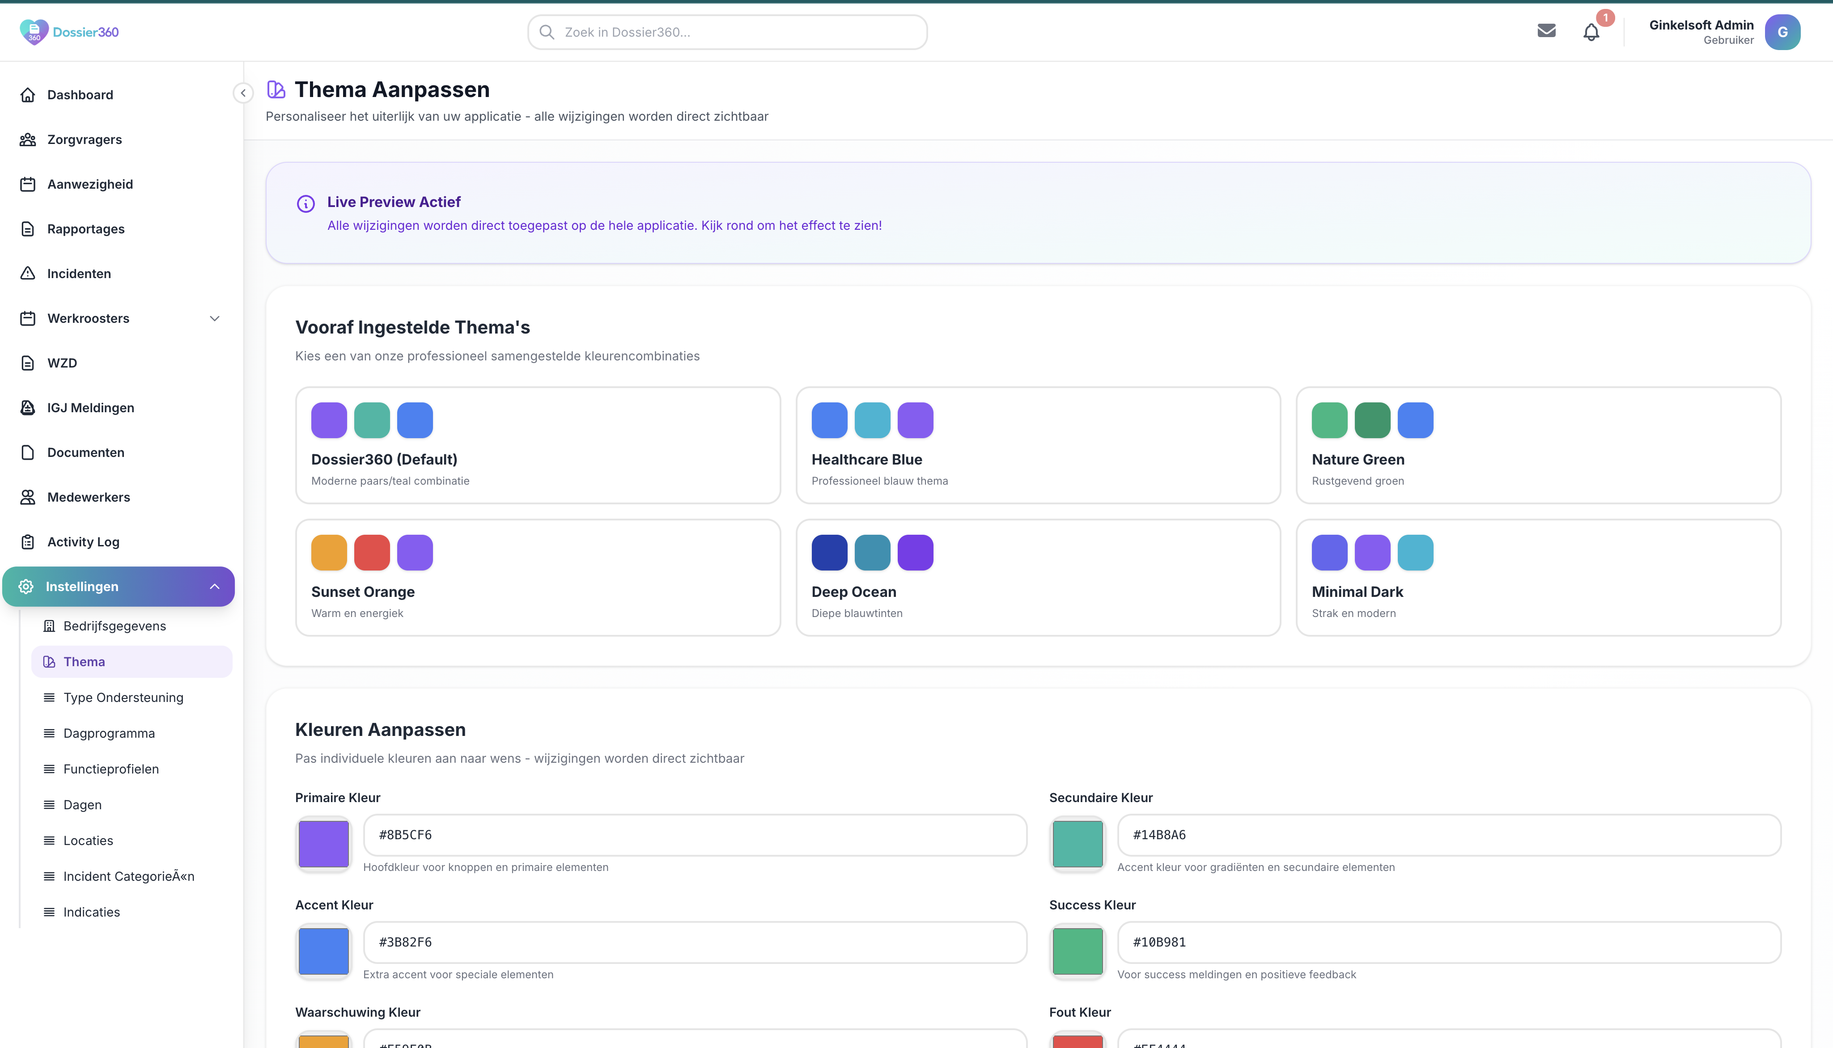1833x1048 pixels.
Task: Open the Primaire Kleur color swatch
Action: (x=323, y=844)
